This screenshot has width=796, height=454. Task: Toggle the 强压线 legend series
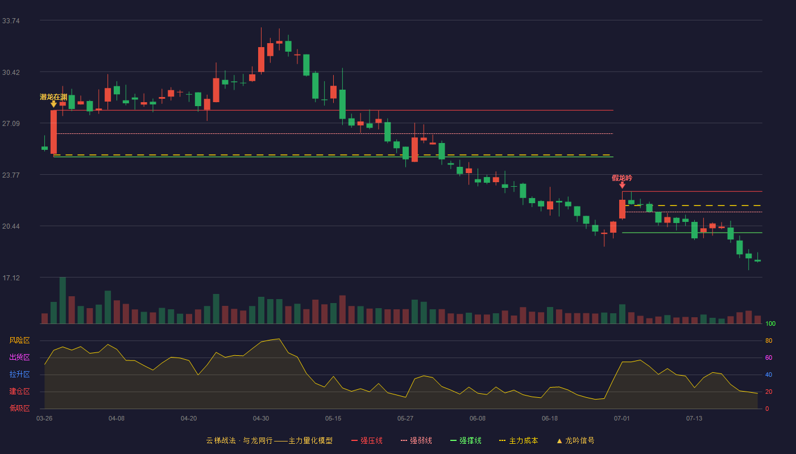pyautogui.click(x=367, y=440)
